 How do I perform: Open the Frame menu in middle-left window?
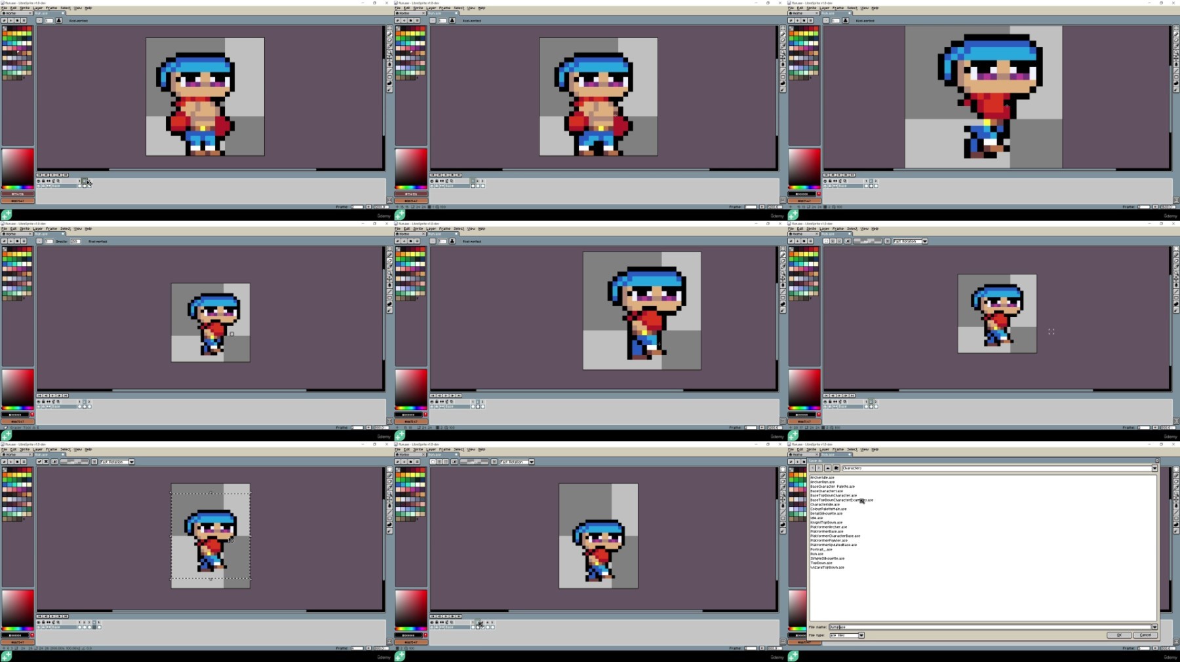(51, 229)
